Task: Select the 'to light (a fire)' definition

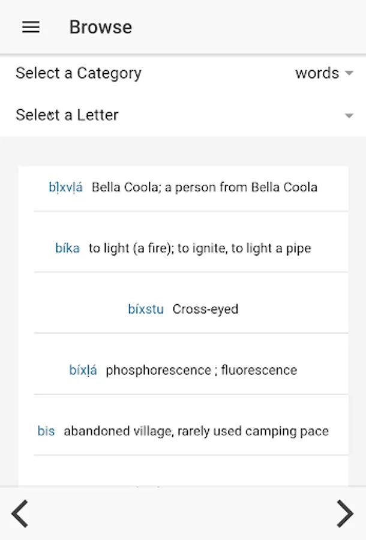Action: point(200,248)
